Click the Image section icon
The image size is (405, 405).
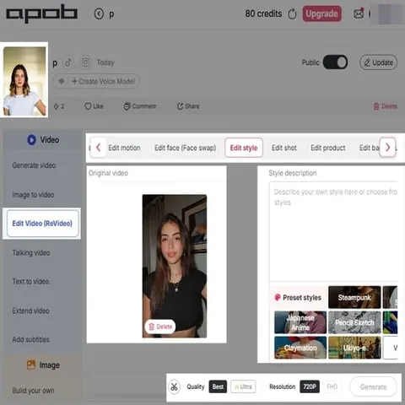tap(31, 364)
